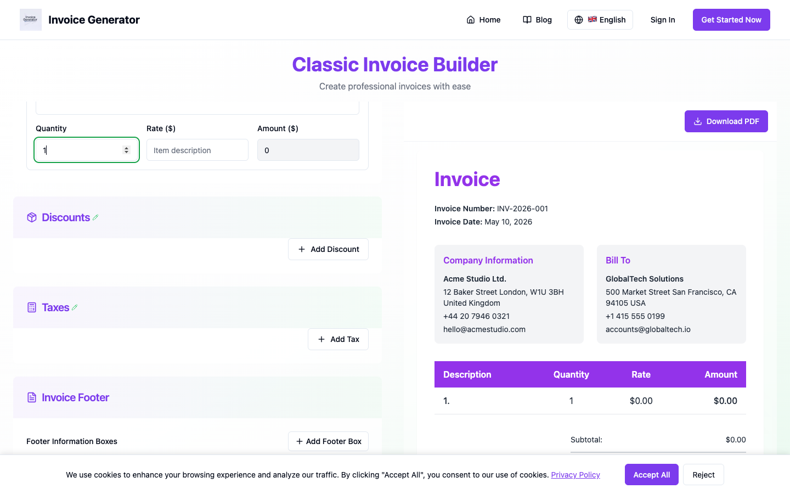Click the Discounts section heading
Screen dimensions: 790x494
[66, 217]
